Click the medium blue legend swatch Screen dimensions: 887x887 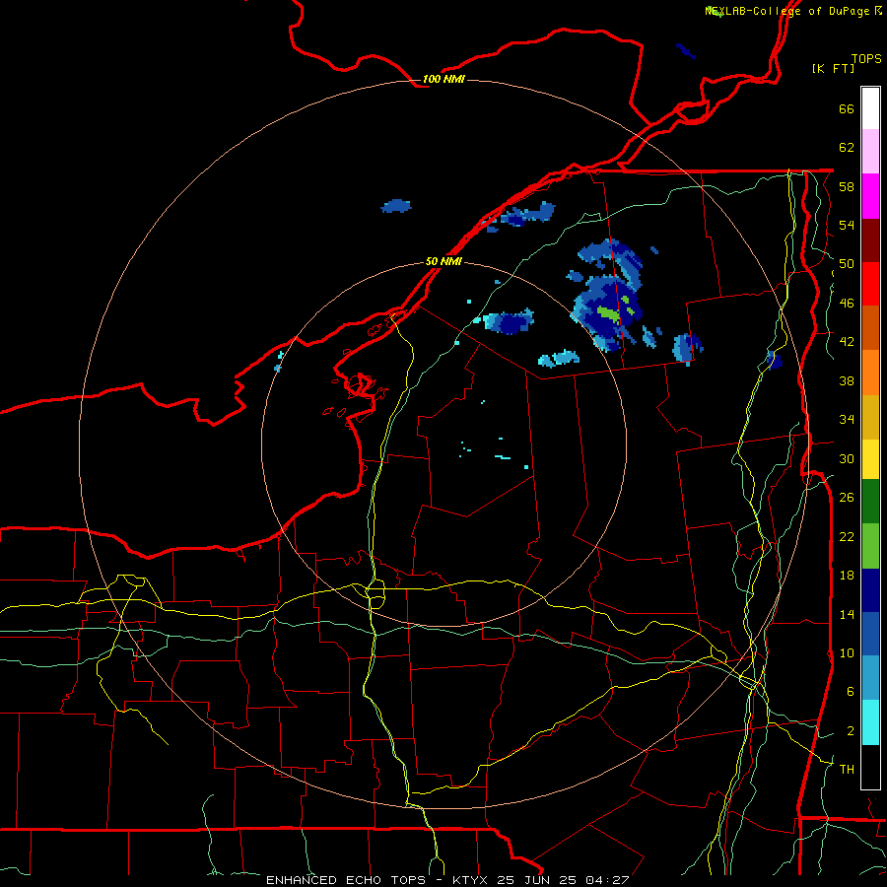coord(870,634)
